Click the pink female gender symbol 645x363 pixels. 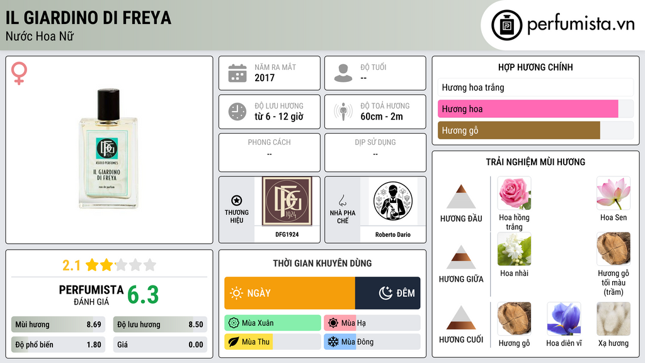pos(19,73)
